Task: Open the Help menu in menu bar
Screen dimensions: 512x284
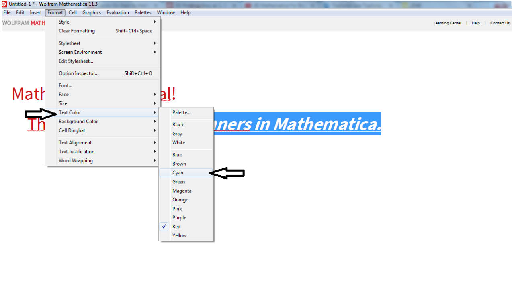Action: [x=186, y=12]
